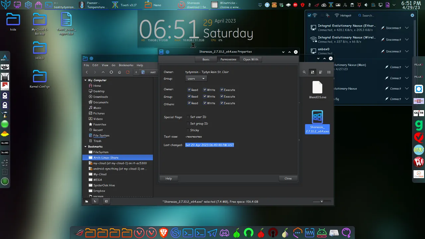This screenshot has height=239, width=425.
Task: Open the Bookmarks menu in Nemo
Action: (x=126, y=65)
